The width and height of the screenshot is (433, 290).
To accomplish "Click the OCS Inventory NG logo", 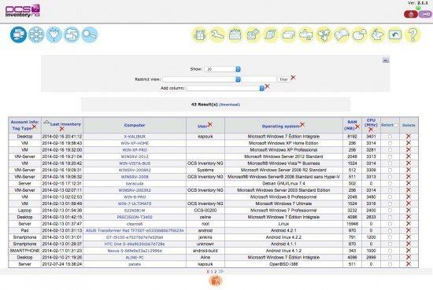I will click(23, 11).
